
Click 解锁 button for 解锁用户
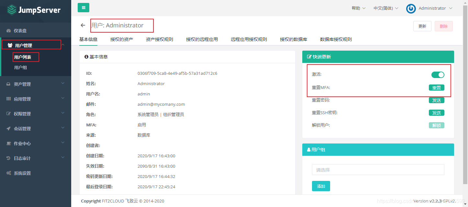437,125
